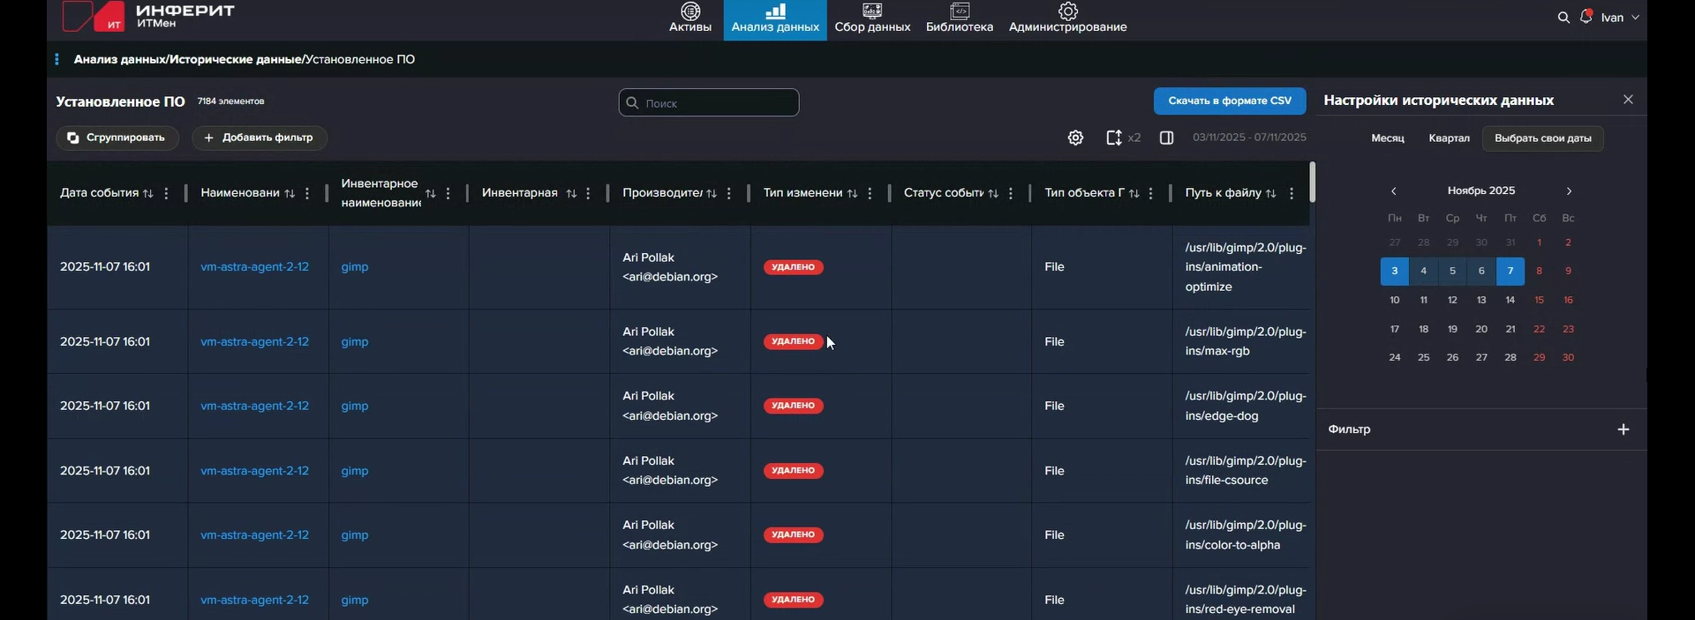Open Дата события column options menu

[x=166, y=193]
